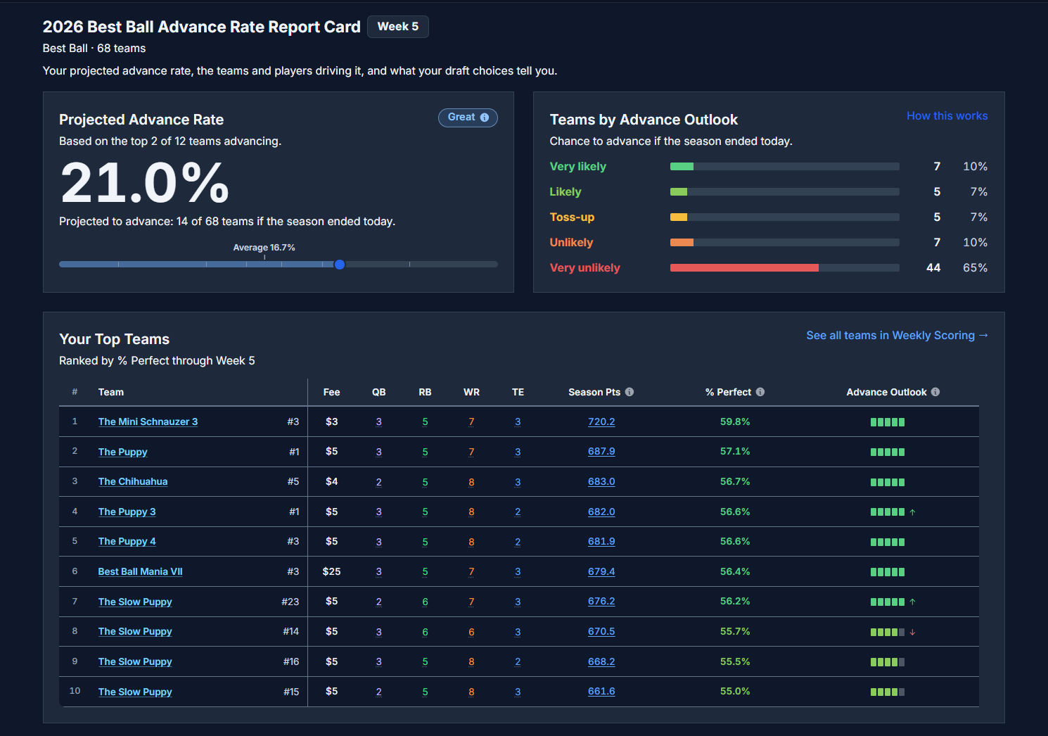Open Best Ball Mania VII team
Screen dimensions: 1048x736
point(140,572)
